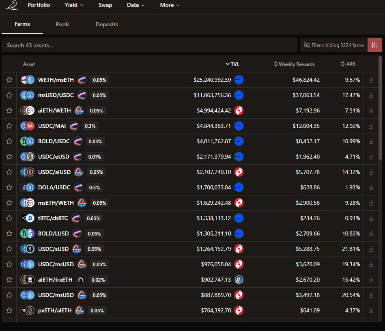Image resolution: width=385 pixels, height=331 pixels.
Task: Click the deposit arrow for USDC/MAI row
Action: click(371, 126)
